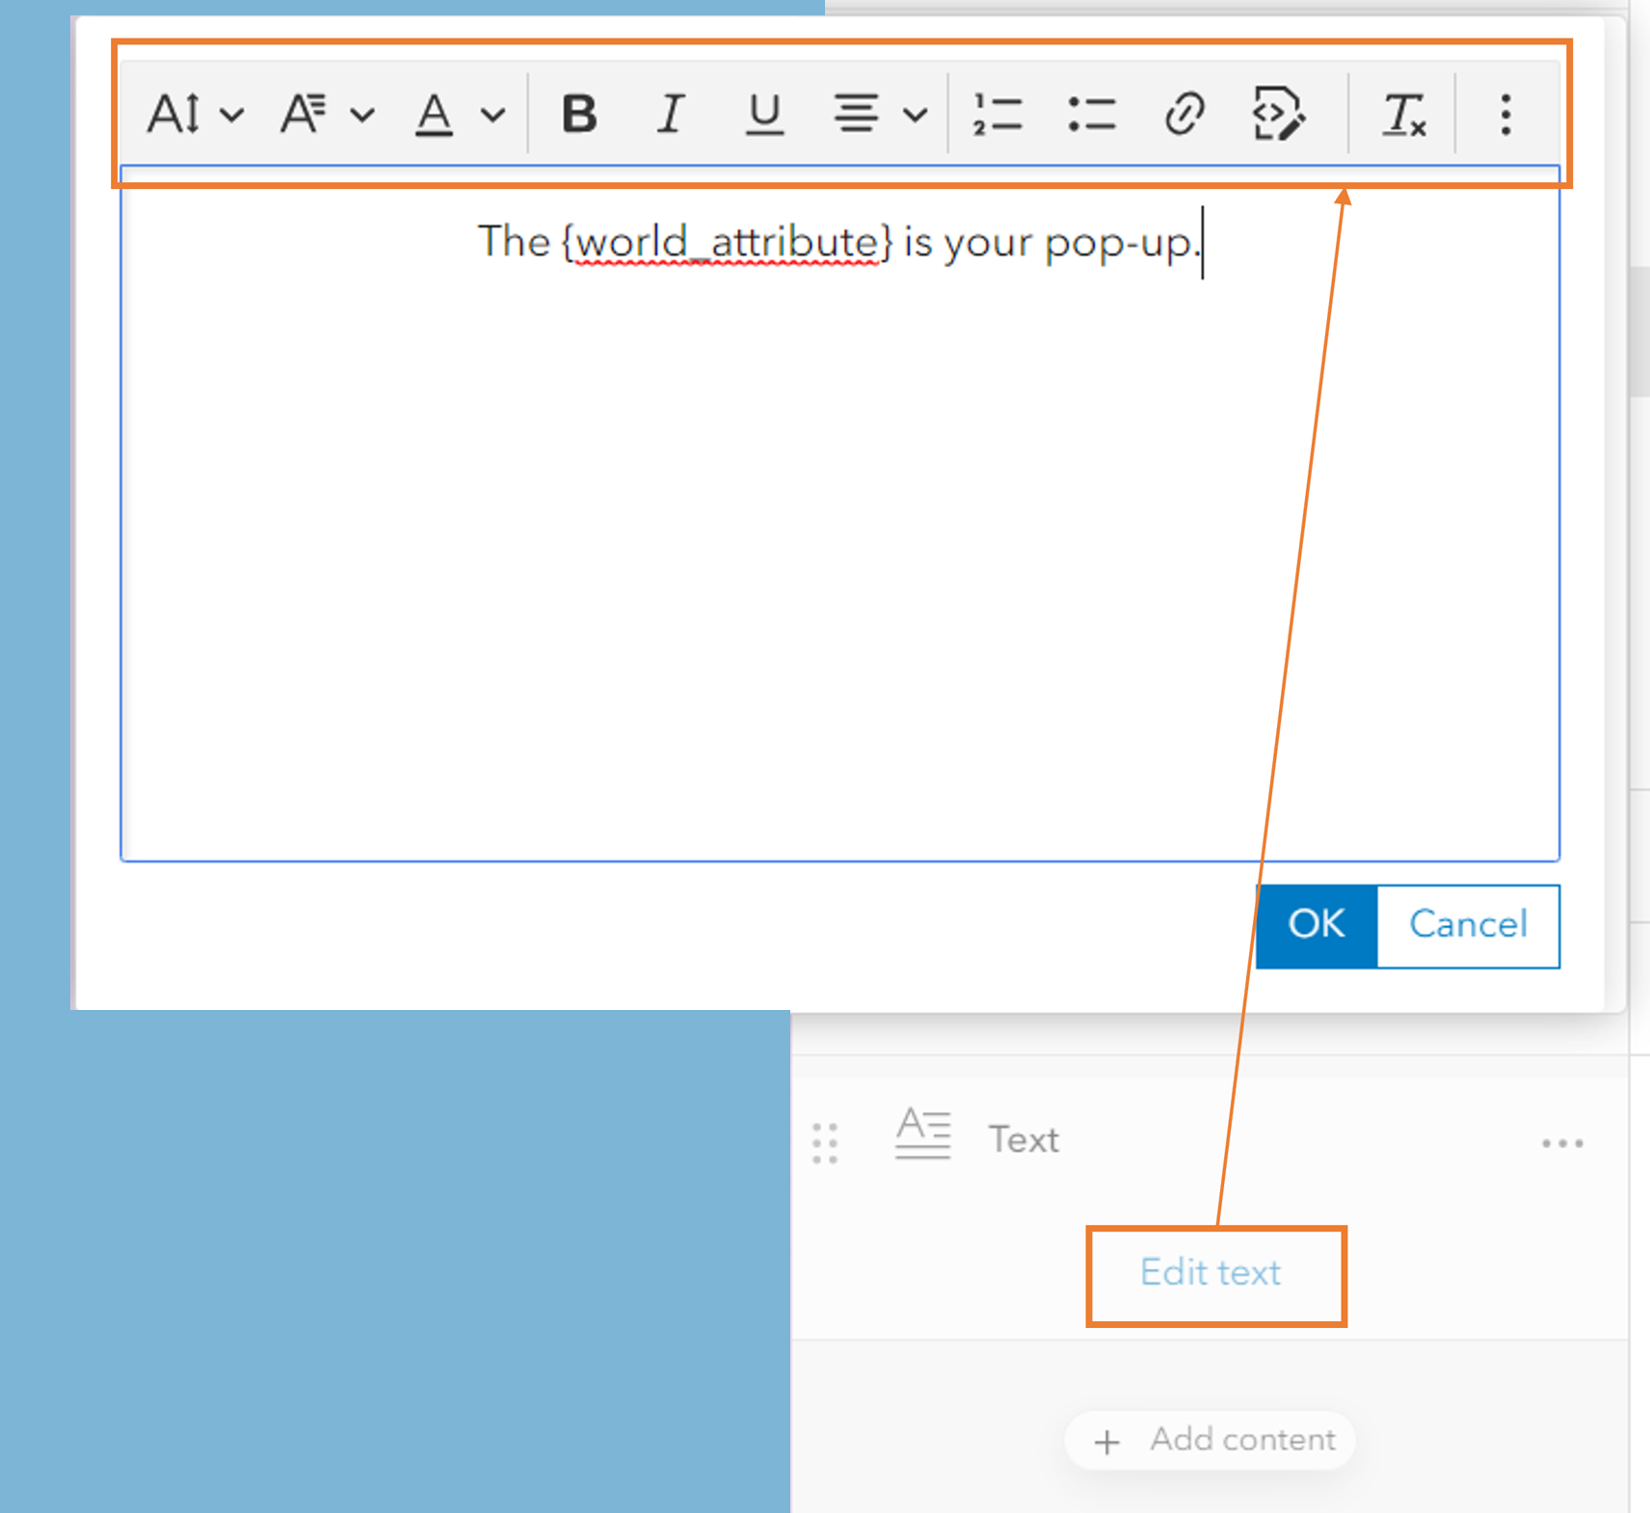Toggle underline formatting
The width and height of the screenshot is (1650, 1513).
point(764,114)
